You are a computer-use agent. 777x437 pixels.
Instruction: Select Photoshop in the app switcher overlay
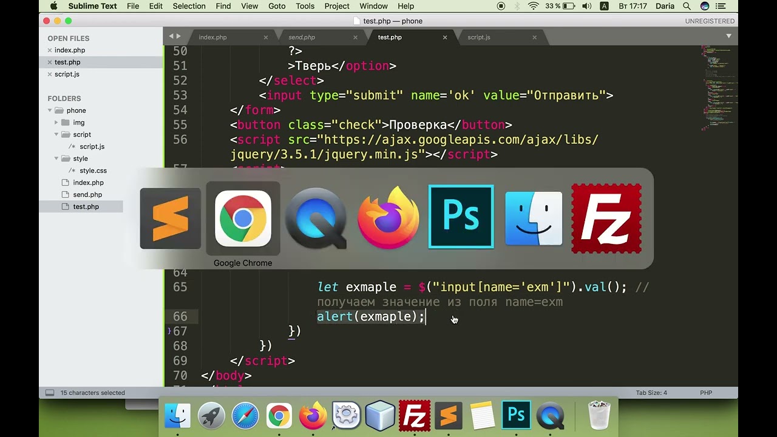tap(461, 217)
